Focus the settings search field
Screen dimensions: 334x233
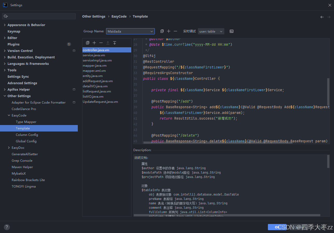[39, 16]
